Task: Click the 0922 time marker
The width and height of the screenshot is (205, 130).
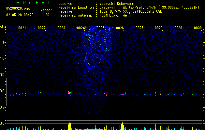Action: 42,28
